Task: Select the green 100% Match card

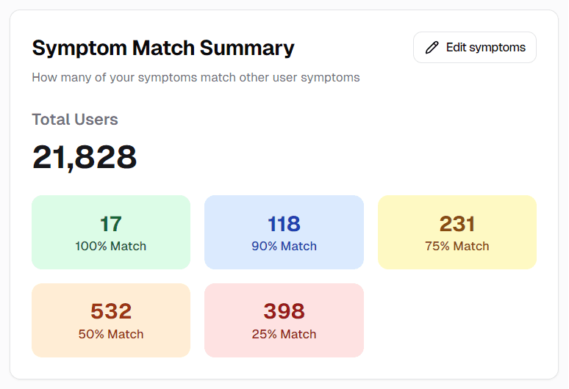Action: [111, 232]
